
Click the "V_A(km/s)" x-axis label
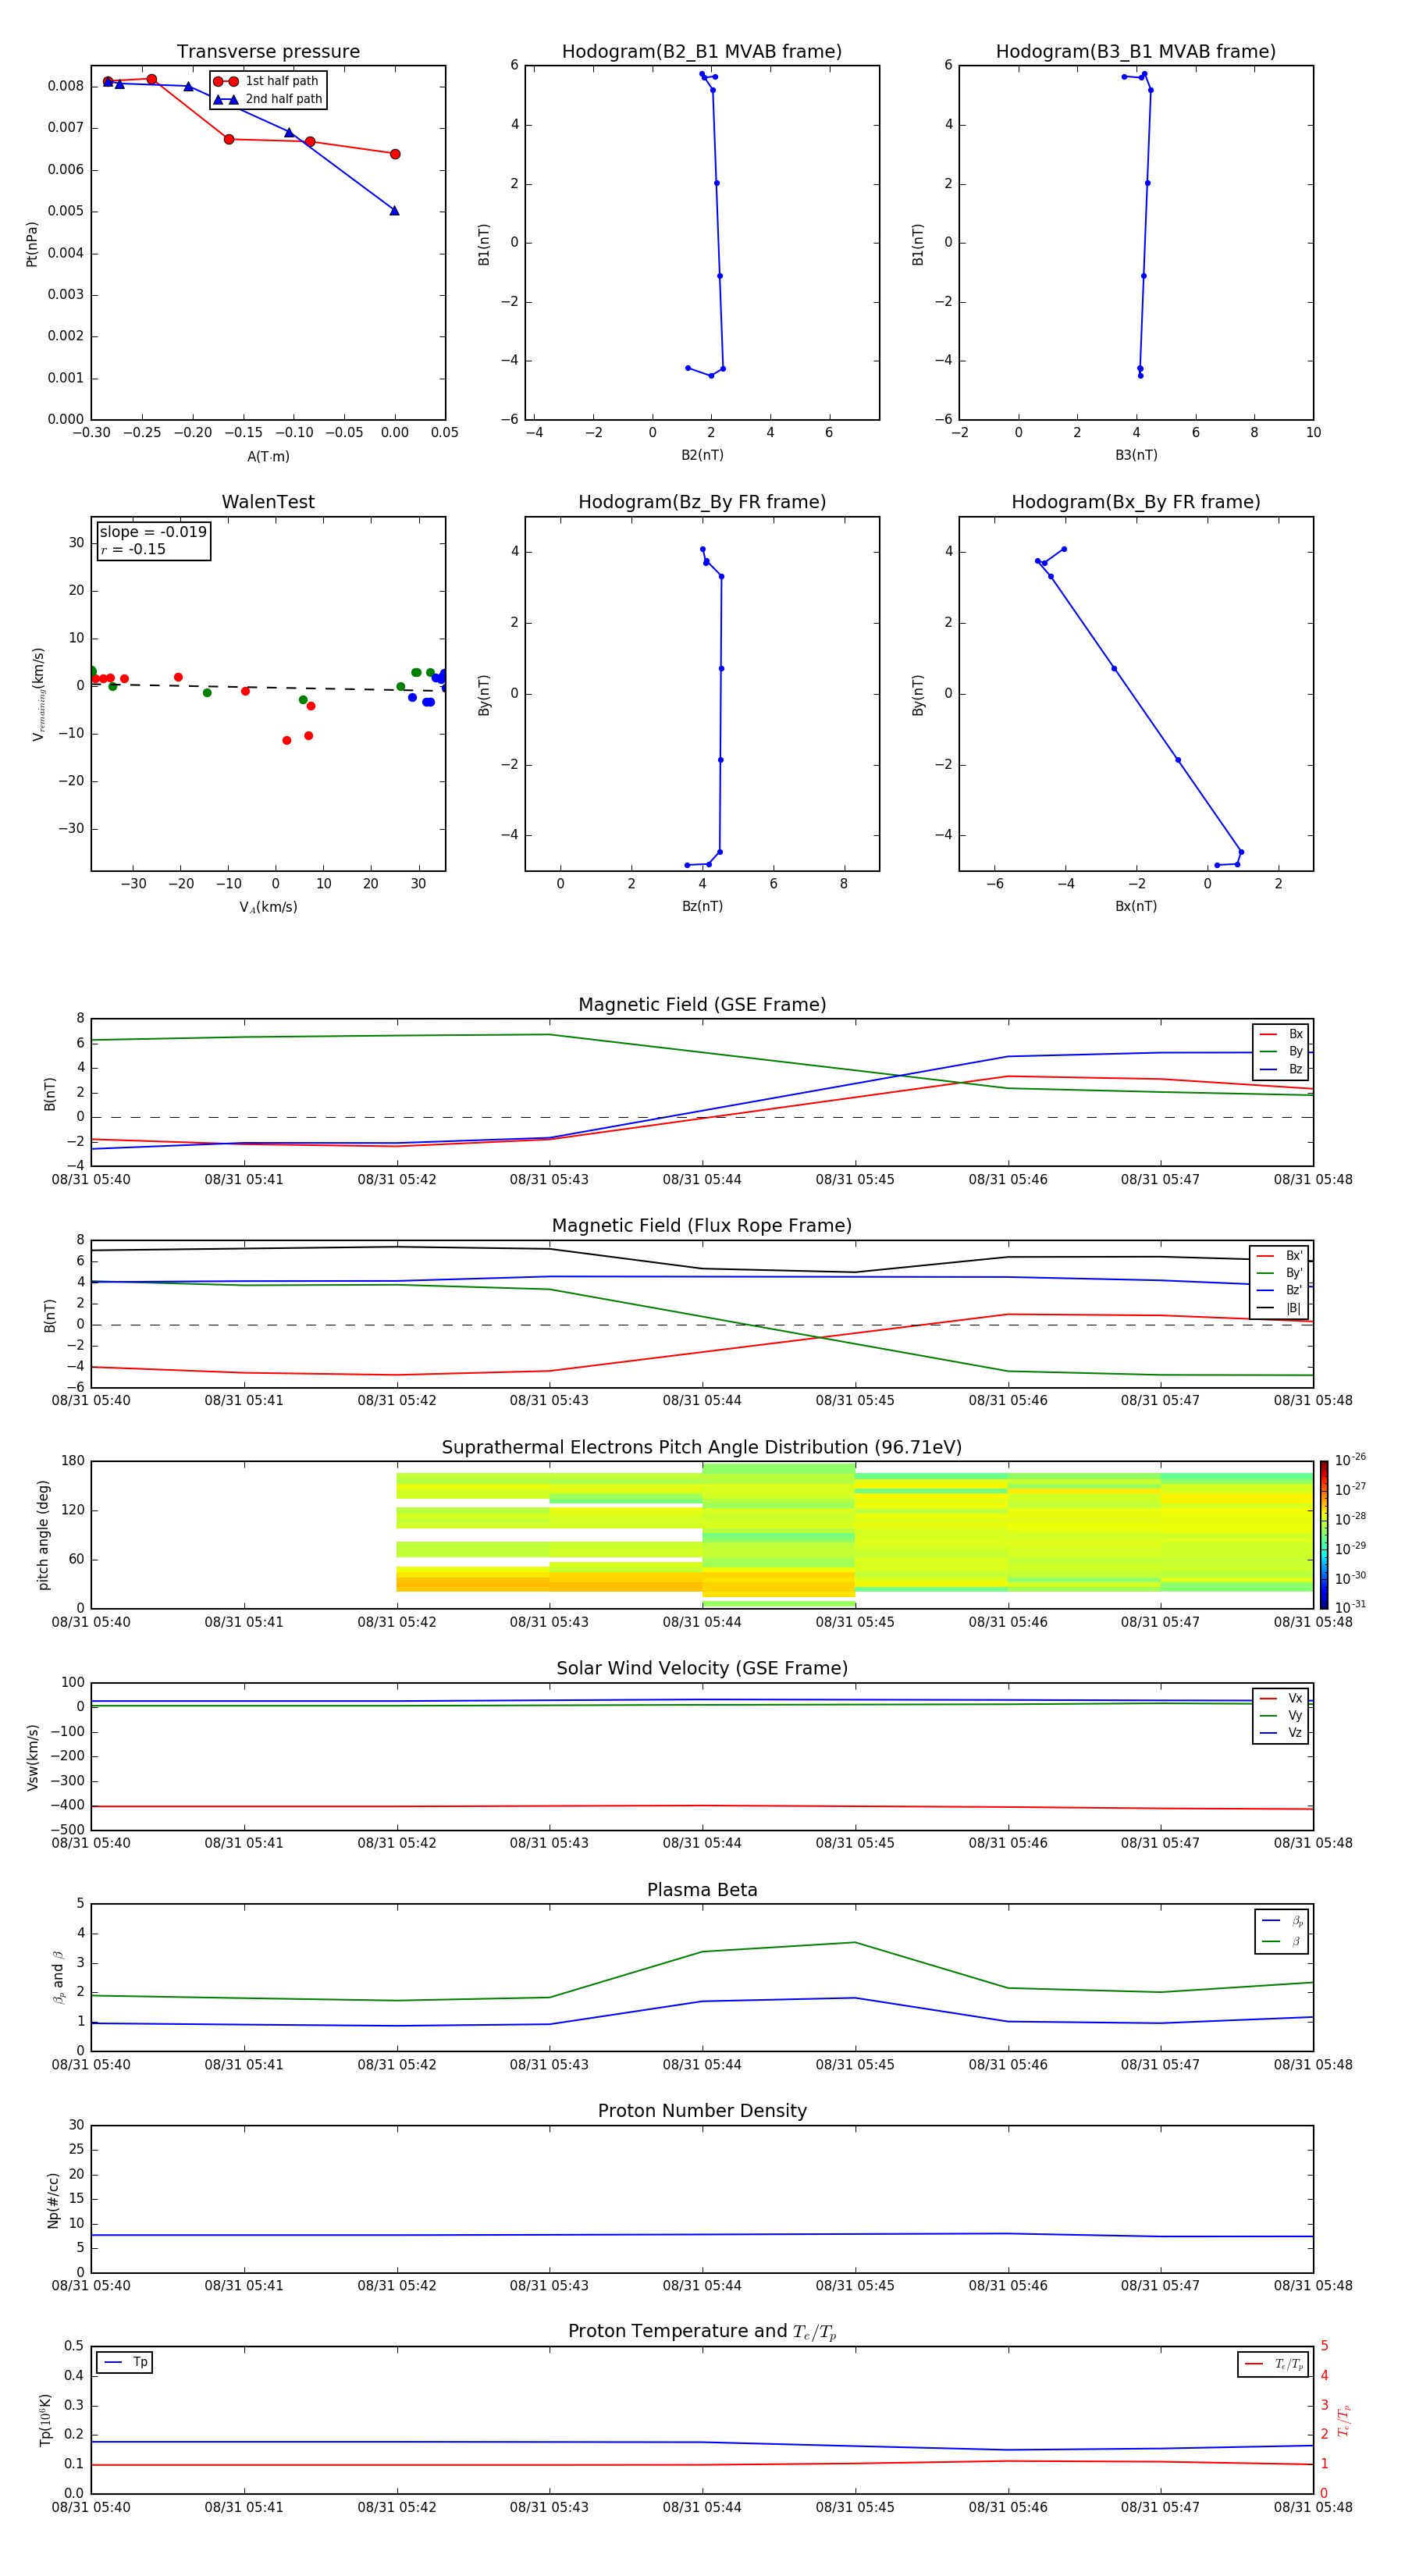click(268, 907)
